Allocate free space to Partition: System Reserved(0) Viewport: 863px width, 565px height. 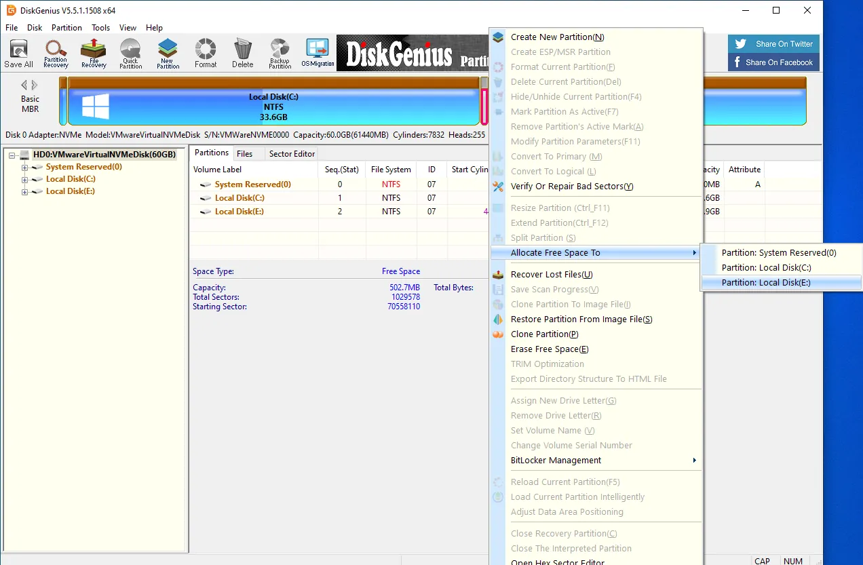coord(781,253)
